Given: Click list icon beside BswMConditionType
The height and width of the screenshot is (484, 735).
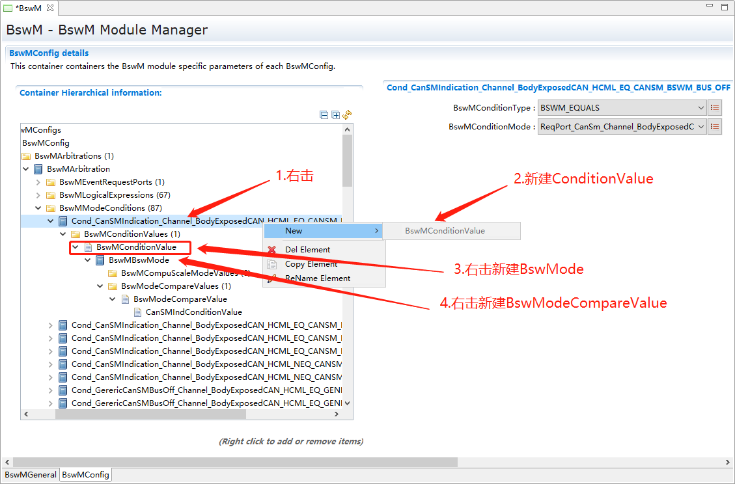Looking at the screenshot, I should [715, 108].
